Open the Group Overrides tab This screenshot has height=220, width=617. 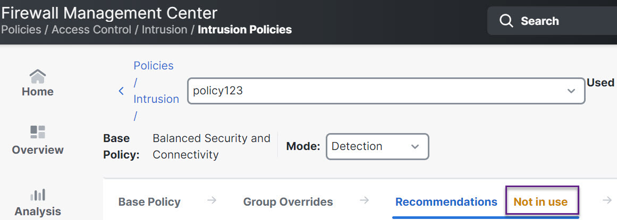pyautogui.click(x=288, y=202)
